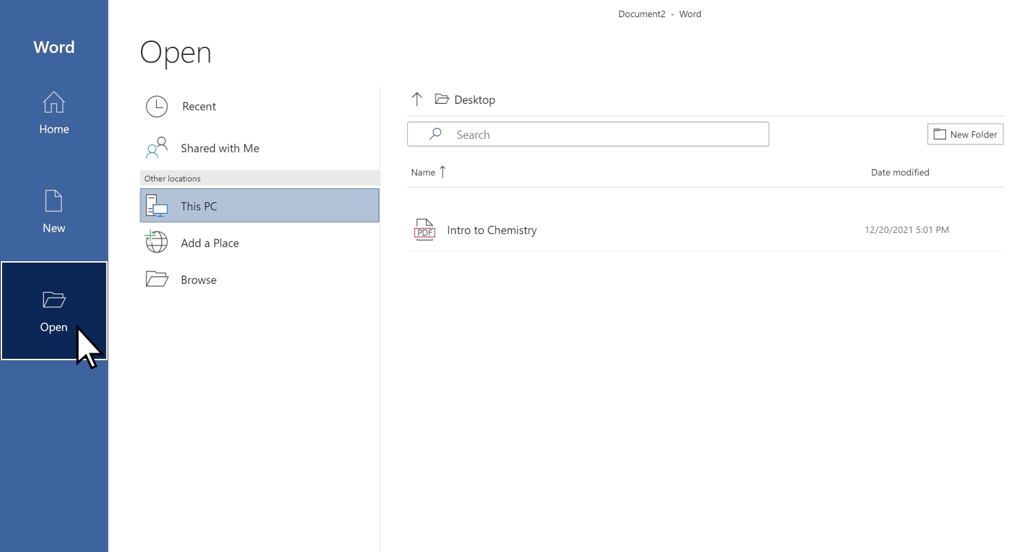
Task: Click the Add a Place globe icon
Action: point(157,243)
